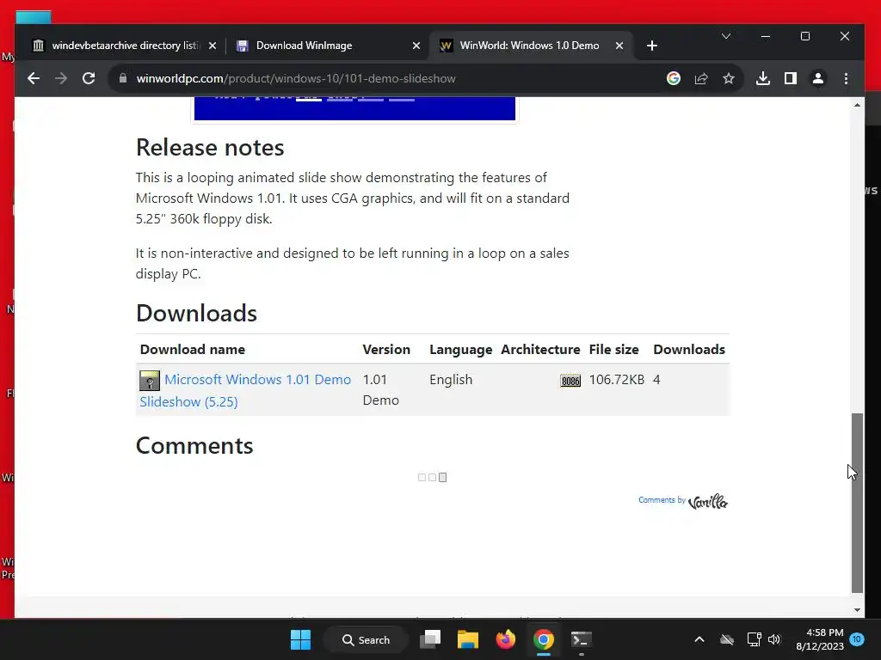The image size is (881, 660).
Task: Click the page vertical scrollbar thumb
Action: (857, 503)
